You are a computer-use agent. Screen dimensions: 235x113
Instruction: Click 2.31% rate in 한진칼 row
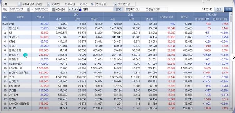225,99
